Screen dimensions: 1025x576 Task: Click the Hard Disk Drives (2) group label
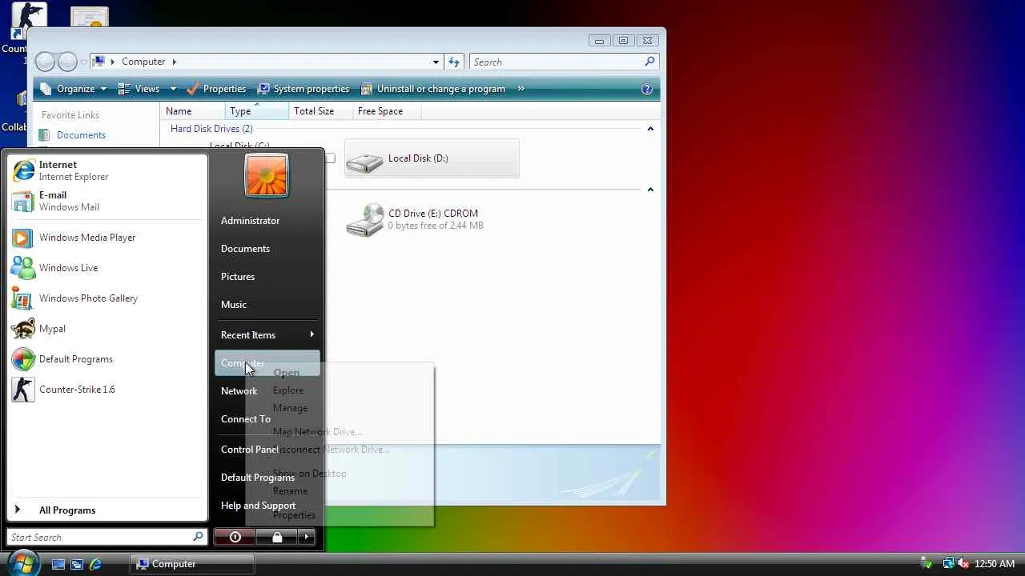pos(211,129)
